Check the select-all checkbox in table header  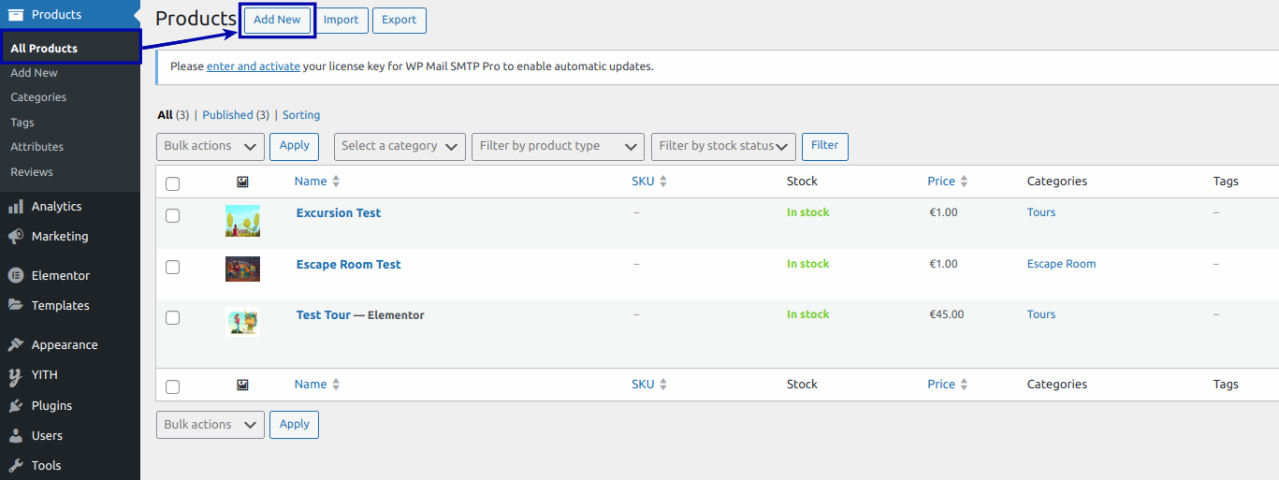172,183
